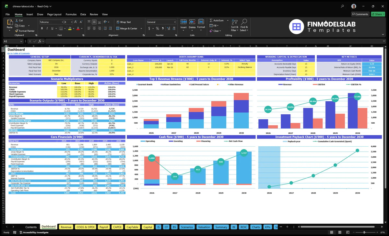The width and height of the screenshot is (389, 236).
Task: Open the title bar search icon
Action: click(x=343, y=6)
